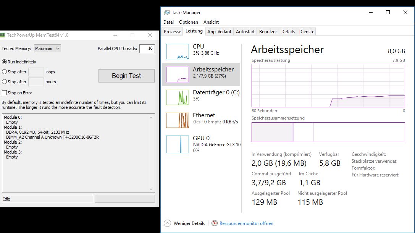Click the 'Module 0:' row

[x=13, y=117]
